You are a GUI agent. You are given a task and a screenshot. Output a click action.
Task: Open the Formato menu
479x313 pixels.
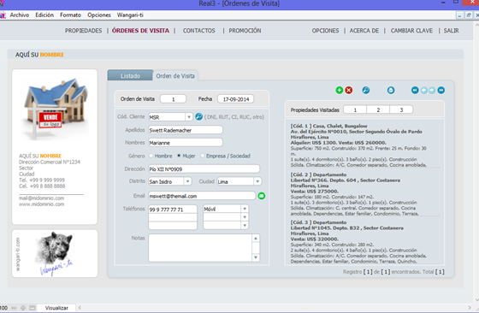[70, 15]
